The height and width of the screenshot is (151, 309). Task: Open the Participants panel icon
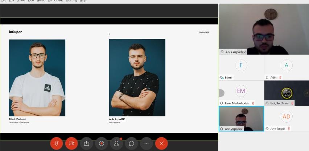pyautogui.click(x=116, y=143)
